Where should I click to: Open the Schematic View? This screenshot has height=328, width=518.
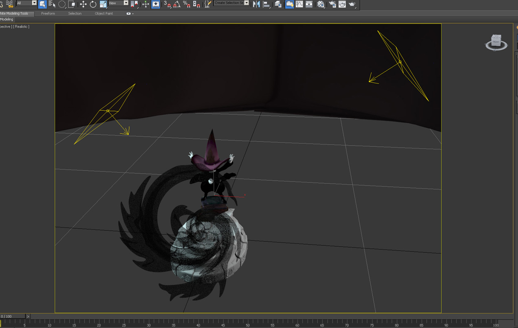point(309,4)
